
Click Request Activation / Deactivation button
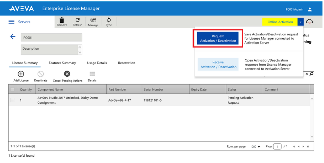218,38
